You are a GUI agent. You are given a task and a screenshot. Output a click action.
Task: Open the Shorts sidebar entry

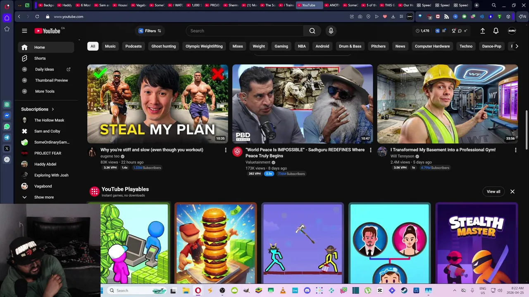tap(46, 58)
